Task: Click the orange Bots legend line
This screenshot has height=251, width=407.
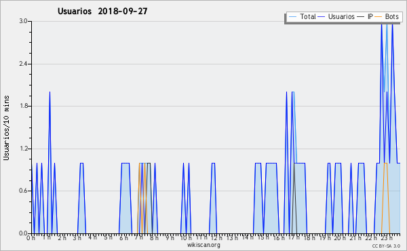Action: pyautogui.click(x=379, y=16)
